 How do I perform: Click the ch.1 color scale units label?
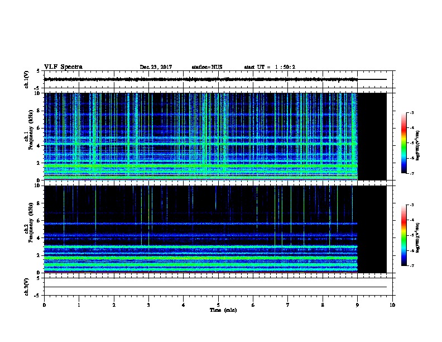(x=418, y=145)
